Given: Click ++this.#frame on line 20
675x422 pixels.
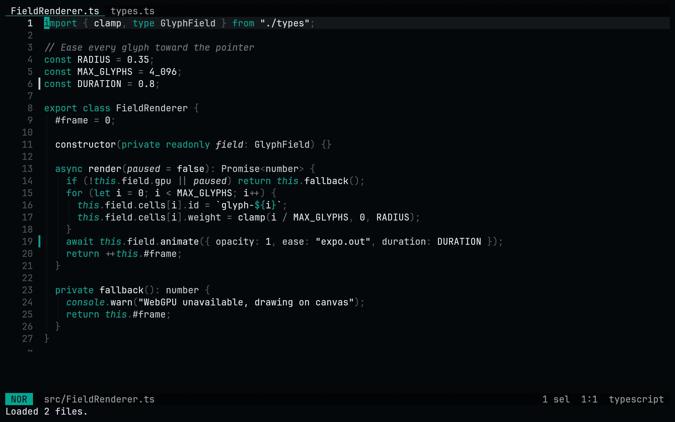Looking at the screenshot, I should tap(141, 254).
